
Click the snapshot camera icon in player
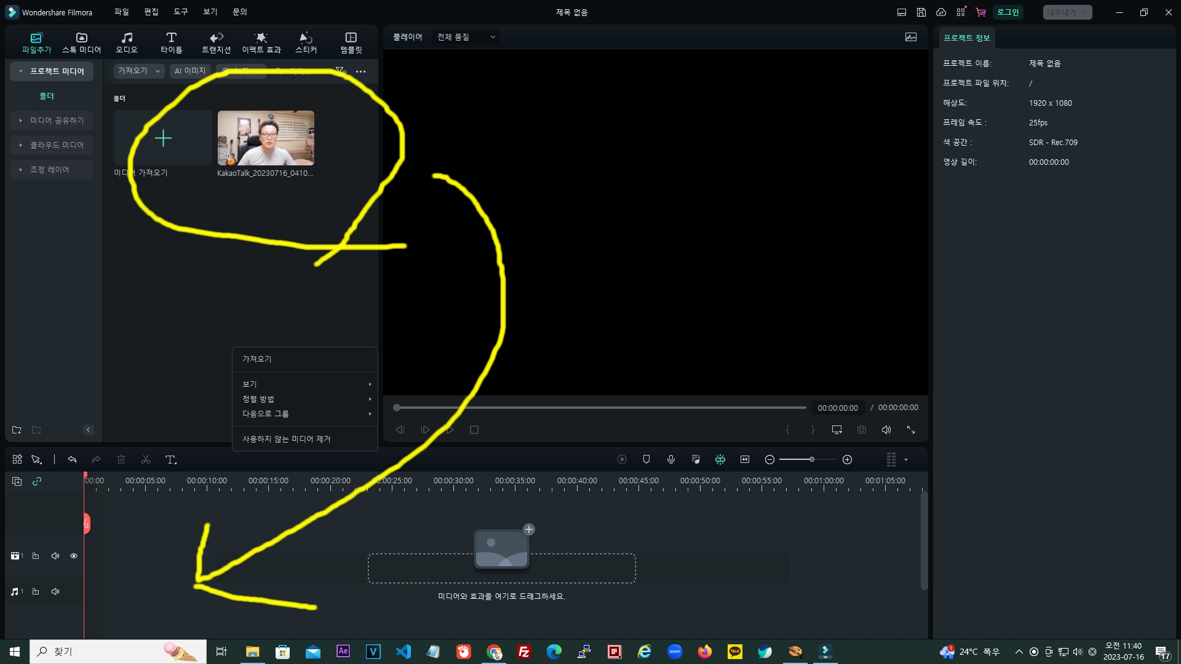click(x=862, y=430)
